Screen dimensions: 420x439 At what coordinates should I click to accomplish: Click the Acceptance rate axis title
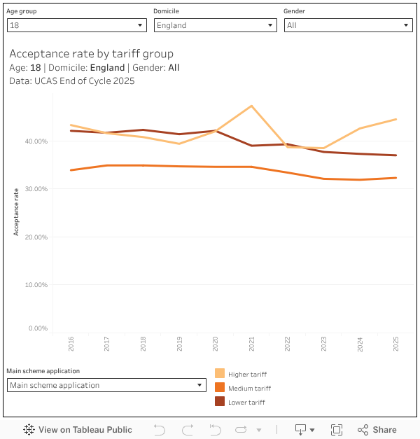click(16, 211)
